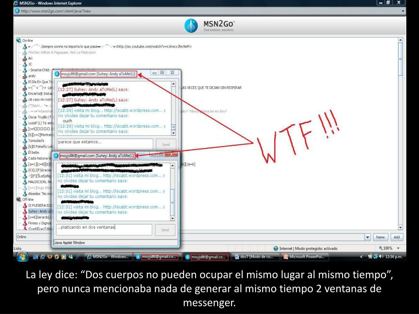The height and width of the screenshot is (314, 419).
Task: Click the contact list scrollbar down arrow
Action: [x=400, y=227]
